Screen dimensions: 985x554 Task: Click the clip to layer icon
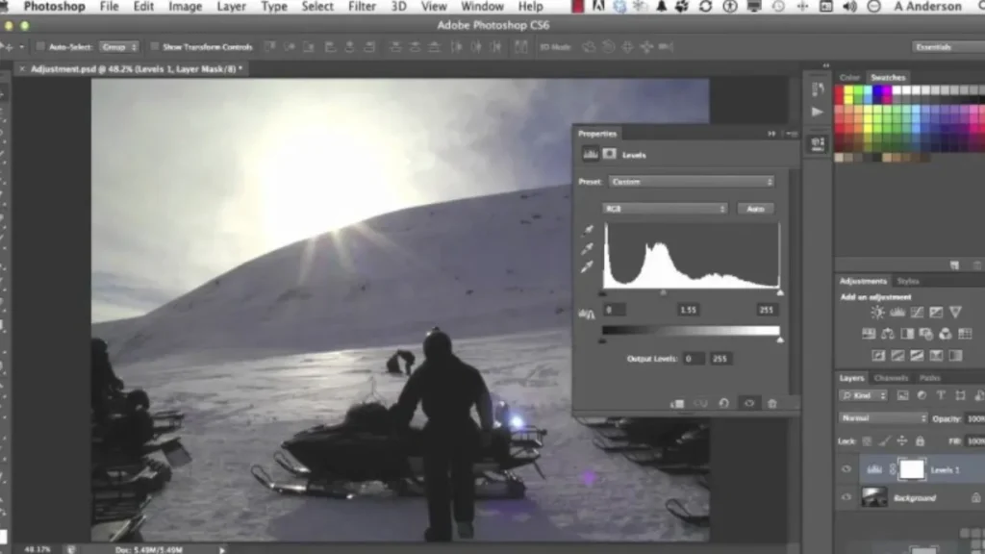pos(676,403)
